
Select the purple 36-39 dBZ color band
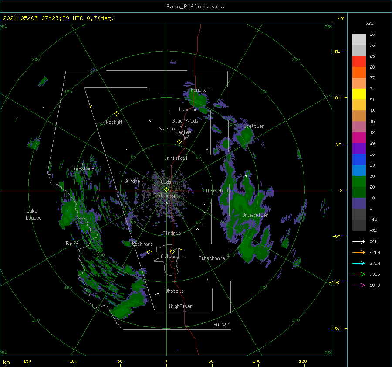[x=359, y=149]
